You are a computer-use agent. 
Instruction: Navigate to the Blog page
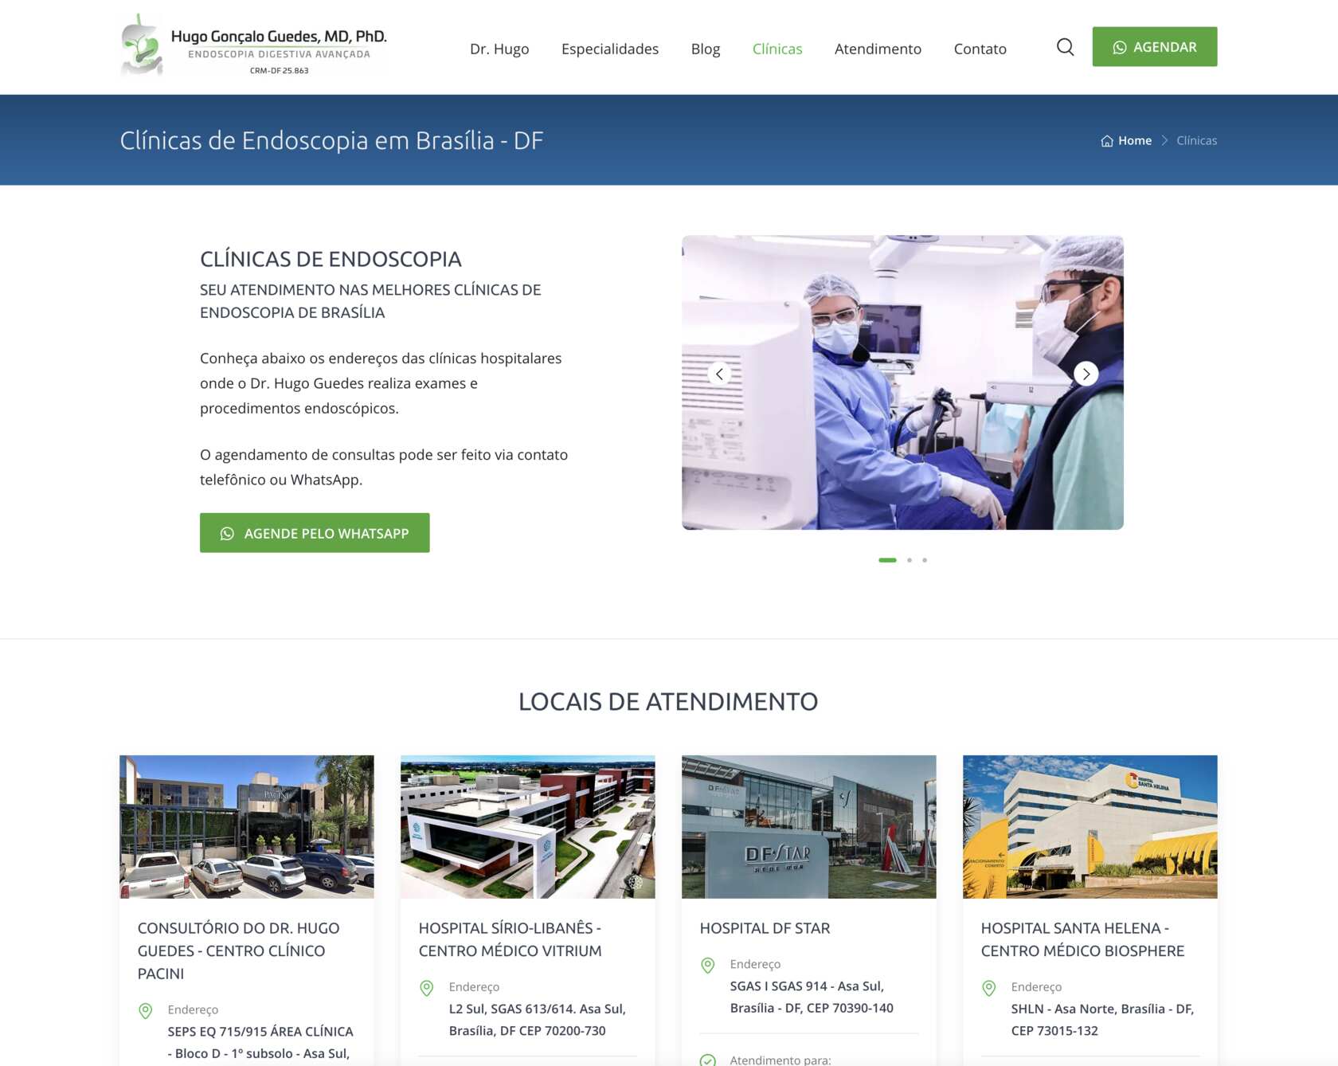click(705, 49)
